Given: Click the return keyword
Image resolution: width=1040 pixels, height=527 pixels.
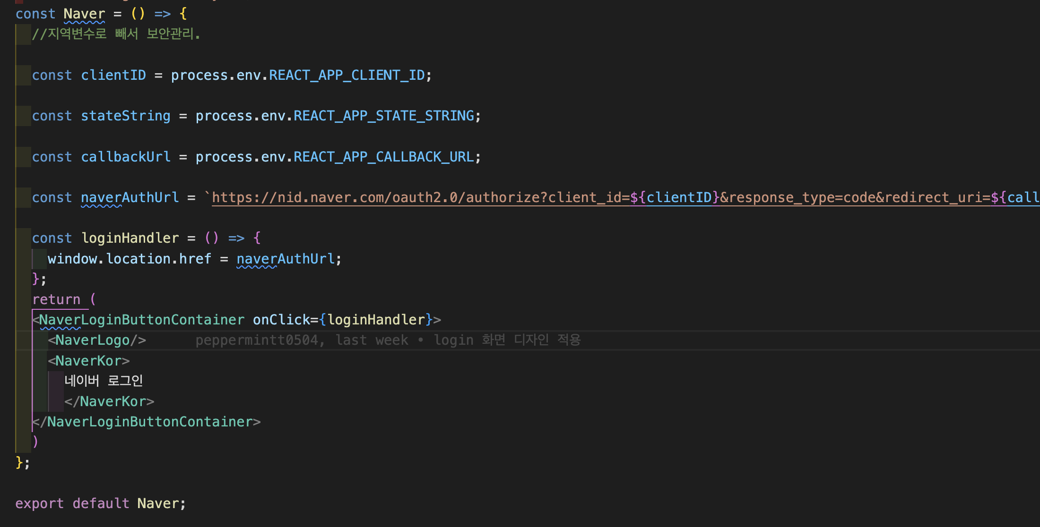Looking at the screenshot, I should [x=56, y=299].
